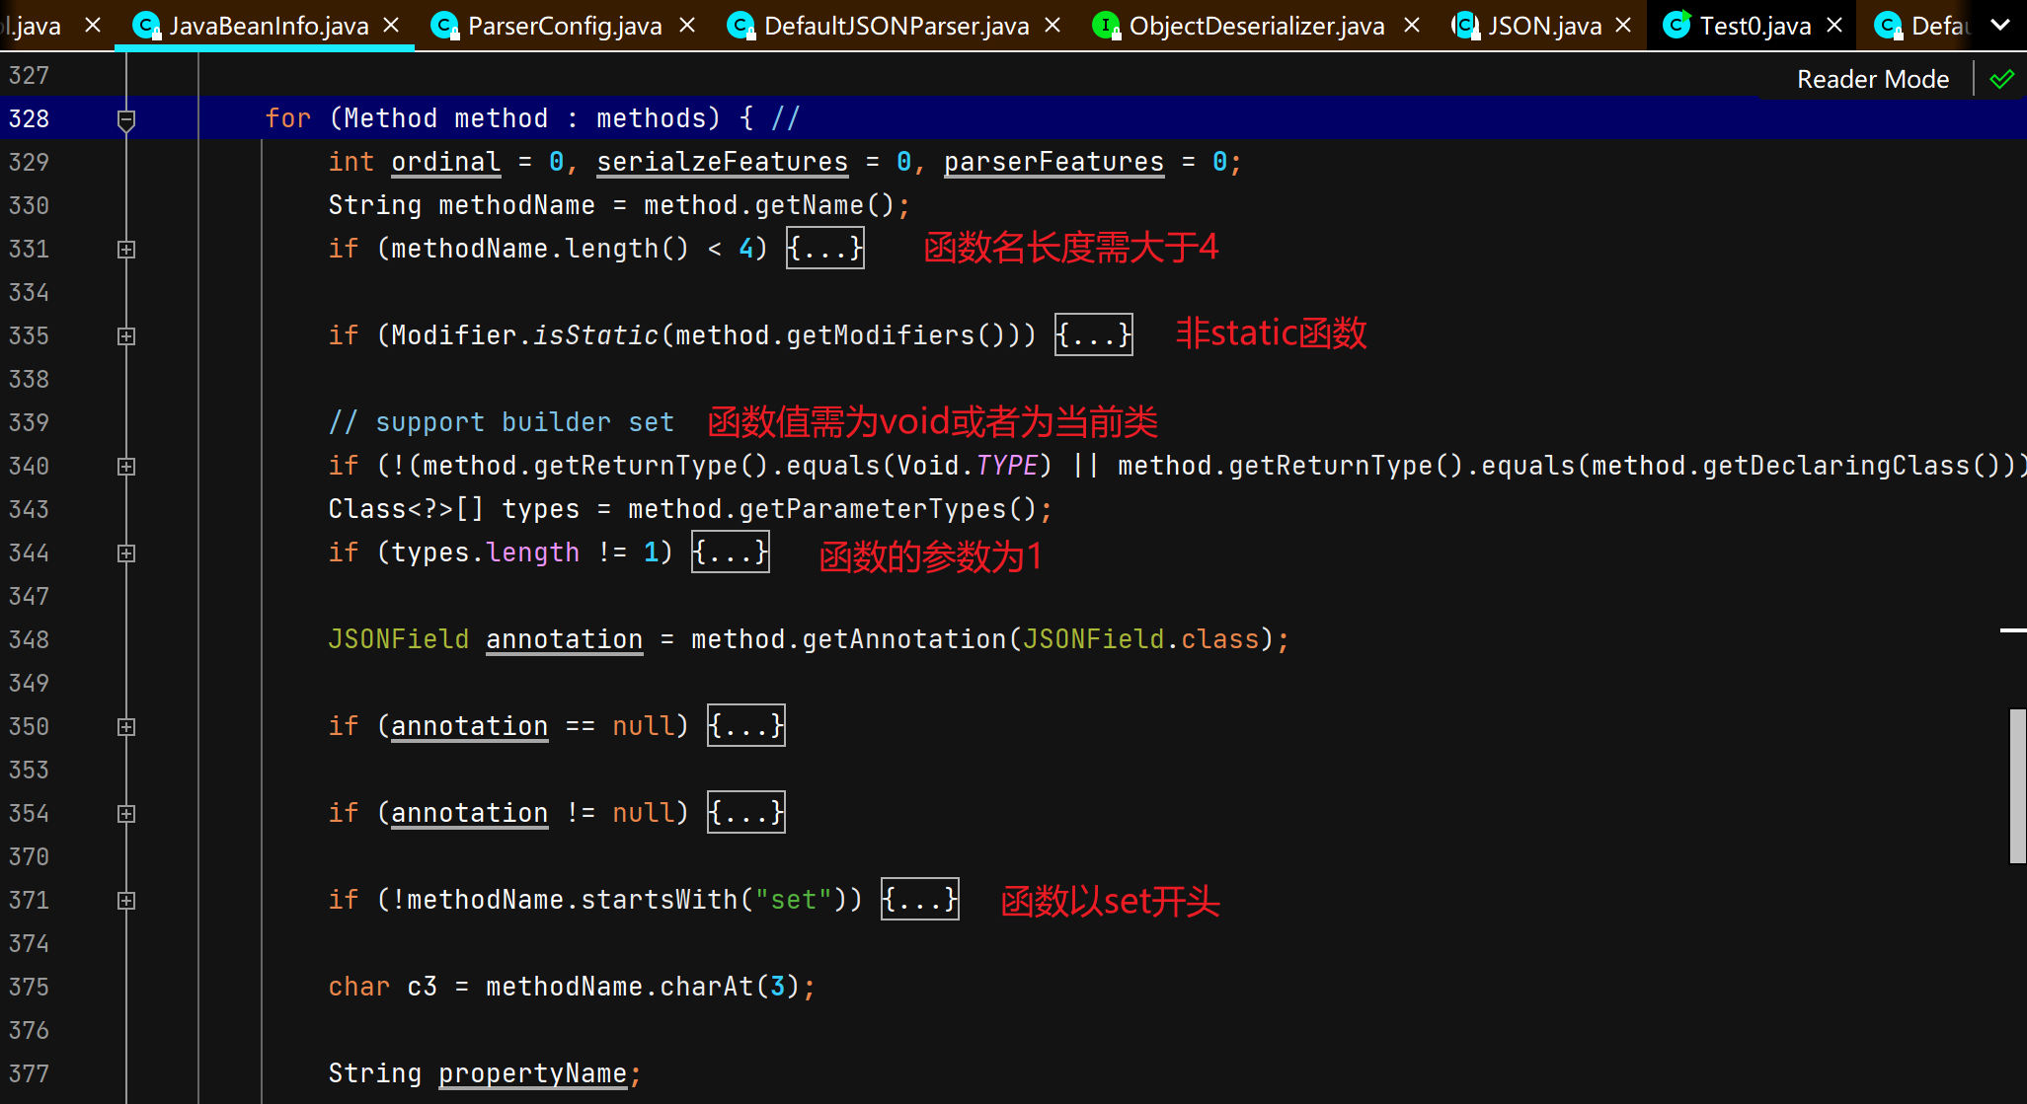This screenshot has height=1104, width=2027.
Task: Open the ObjectDeserializer.java tab
Action: click(x=1256, y=26)
